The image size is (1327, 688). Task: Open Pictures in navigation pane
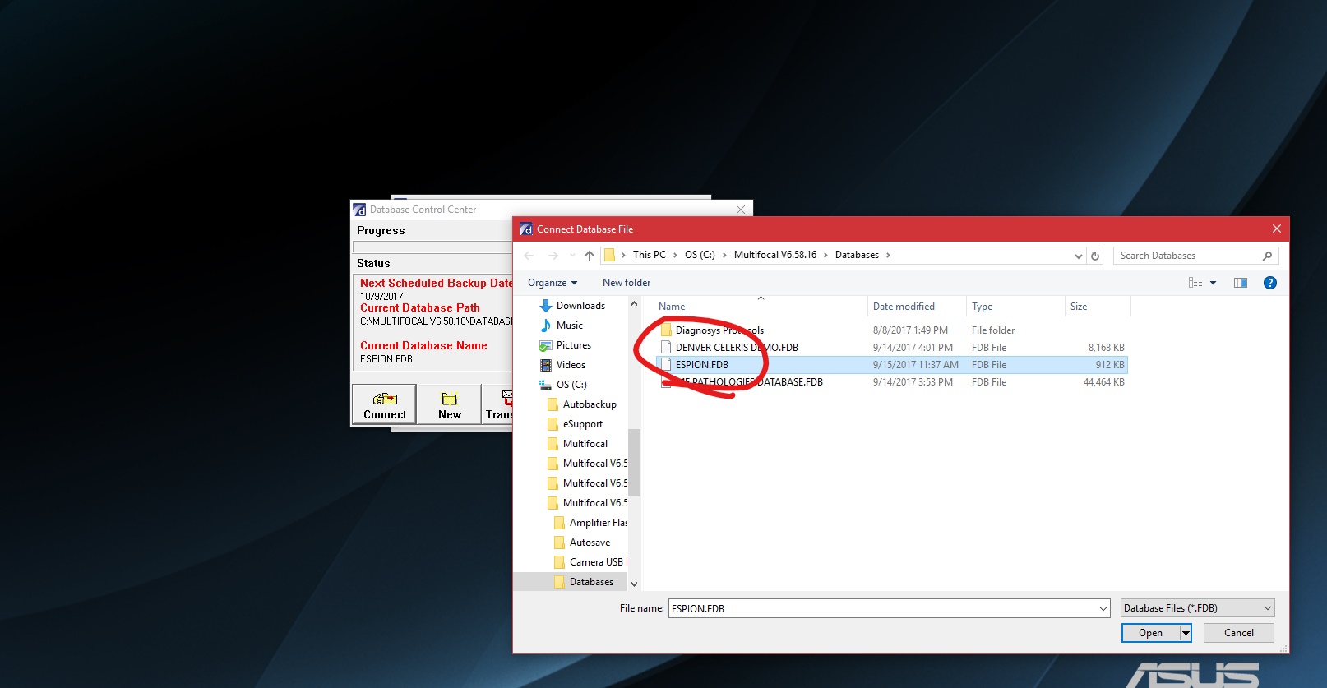[x=574, y=345]
